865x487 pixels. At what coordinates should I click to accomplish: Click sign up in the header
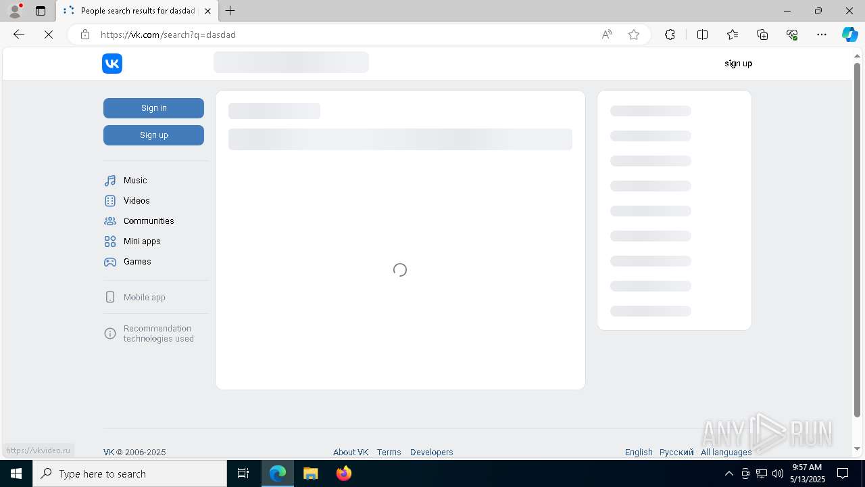coord(738,64)
